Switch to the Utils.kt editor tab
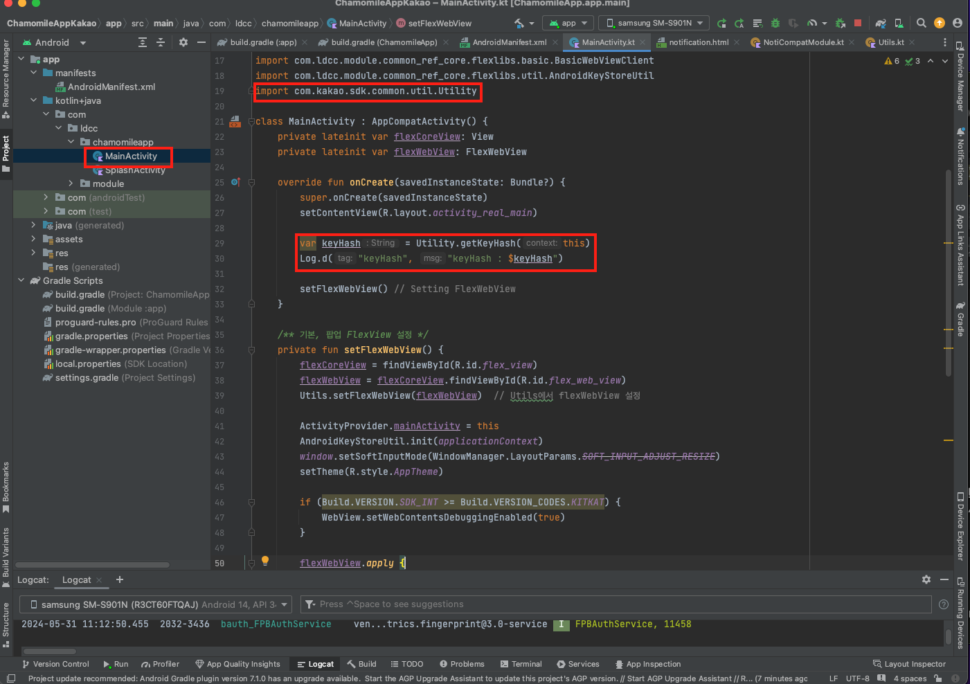This screenshot has height=684, width=970. click(890, 42)
